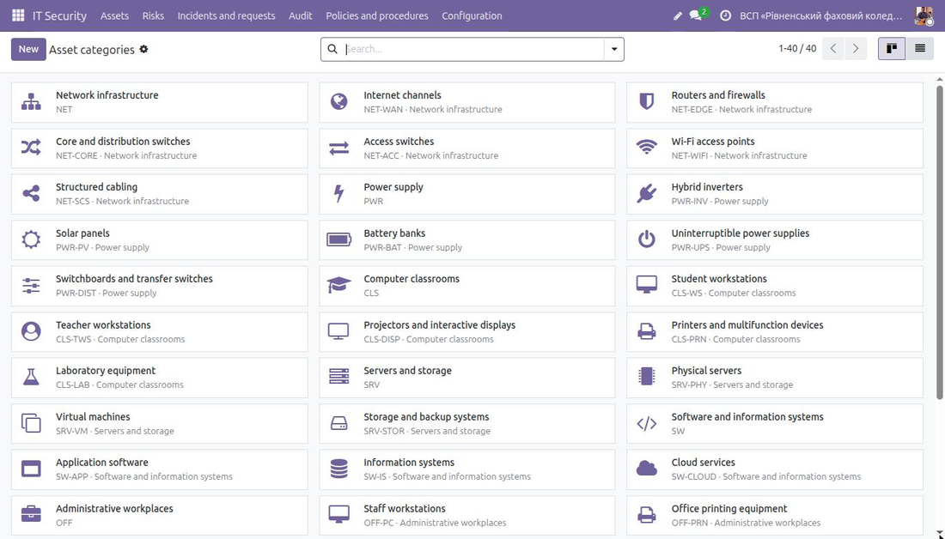Click the plug icon for Hybrid inverters

point(647,193)
